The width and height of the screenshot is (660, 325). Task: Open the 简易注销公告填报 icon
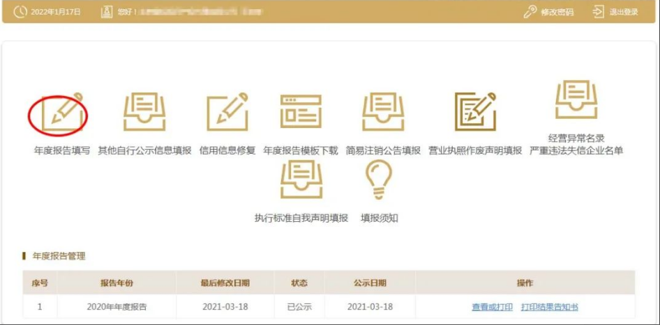(x=383, y=113)
